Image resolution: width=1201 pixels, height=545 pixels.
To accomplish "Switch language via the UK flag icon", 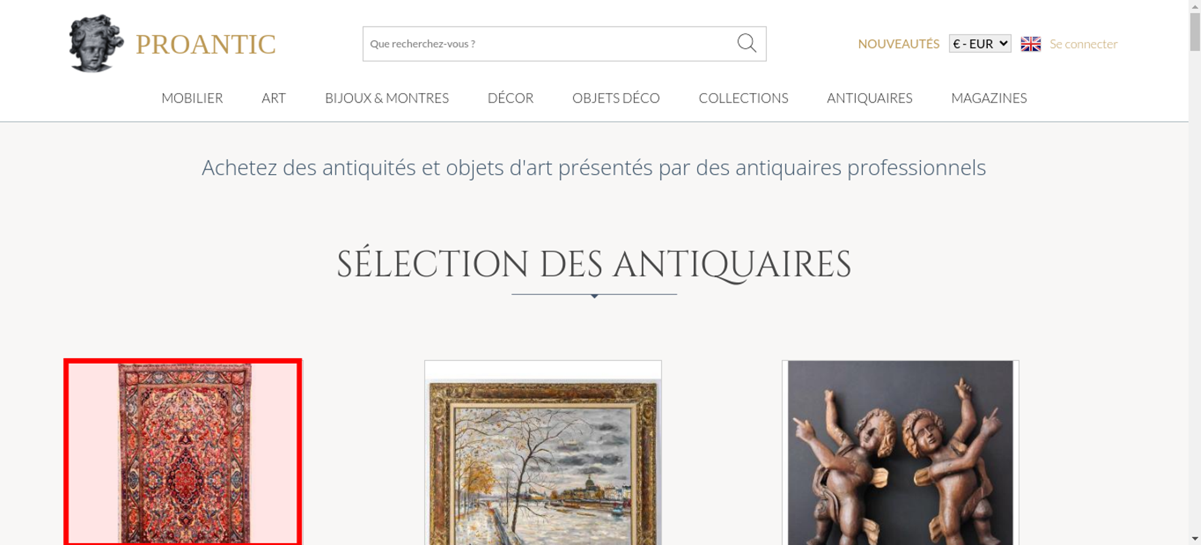I will pos(1030,44).
